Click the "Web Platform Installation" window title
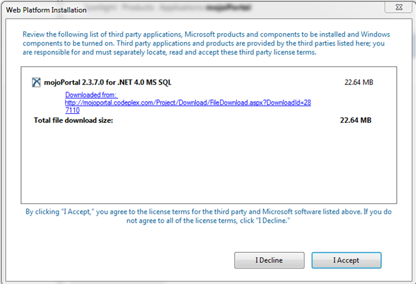416x284 pixels. [x=46, y=10]
